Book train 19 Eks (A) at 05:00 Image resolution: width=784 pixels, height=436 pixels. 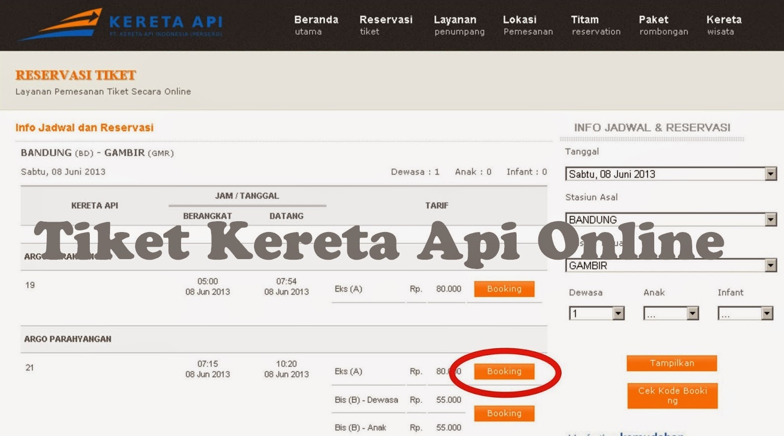tap(504, 289)
